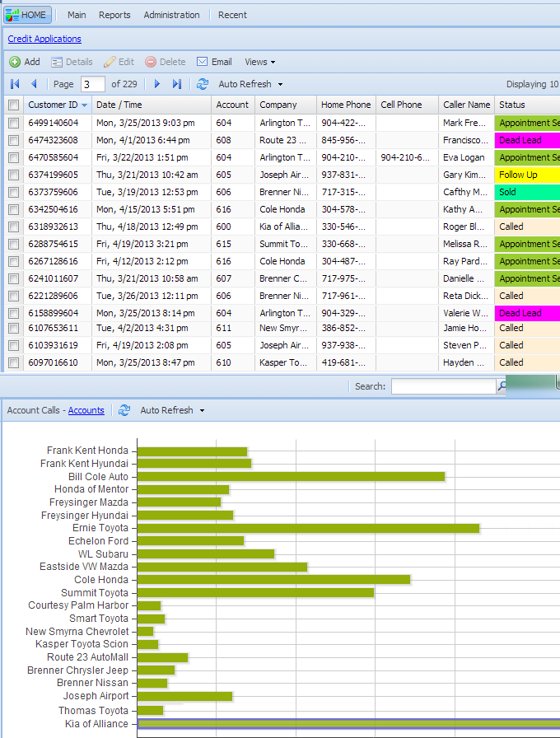Go to first page of grid

[x=15, y=84]
